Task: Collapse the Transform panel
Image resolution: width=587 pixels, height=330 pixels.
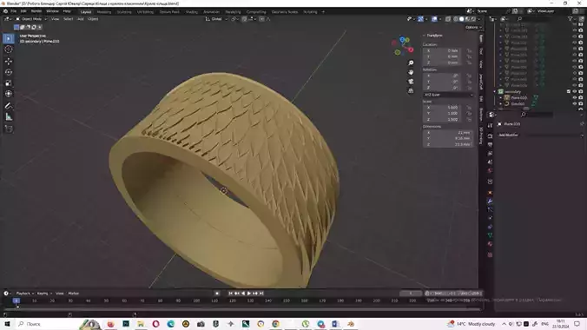Action: pos(424,36)
